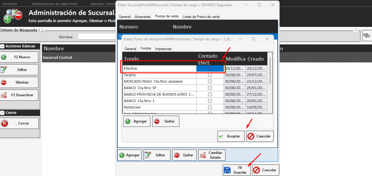Check the Contado Efect. box for Tarjeta
The height and width of the screenshot is (176, 372).
(210, 75)
